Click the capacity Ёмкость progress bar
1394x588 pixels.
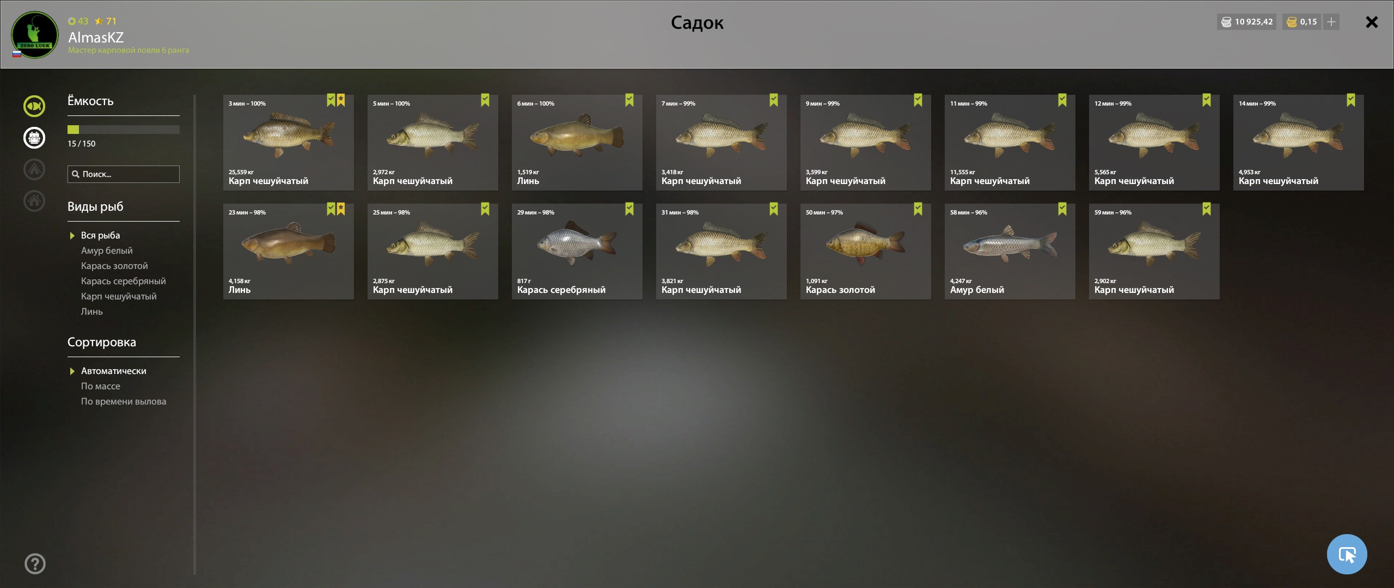124,130
